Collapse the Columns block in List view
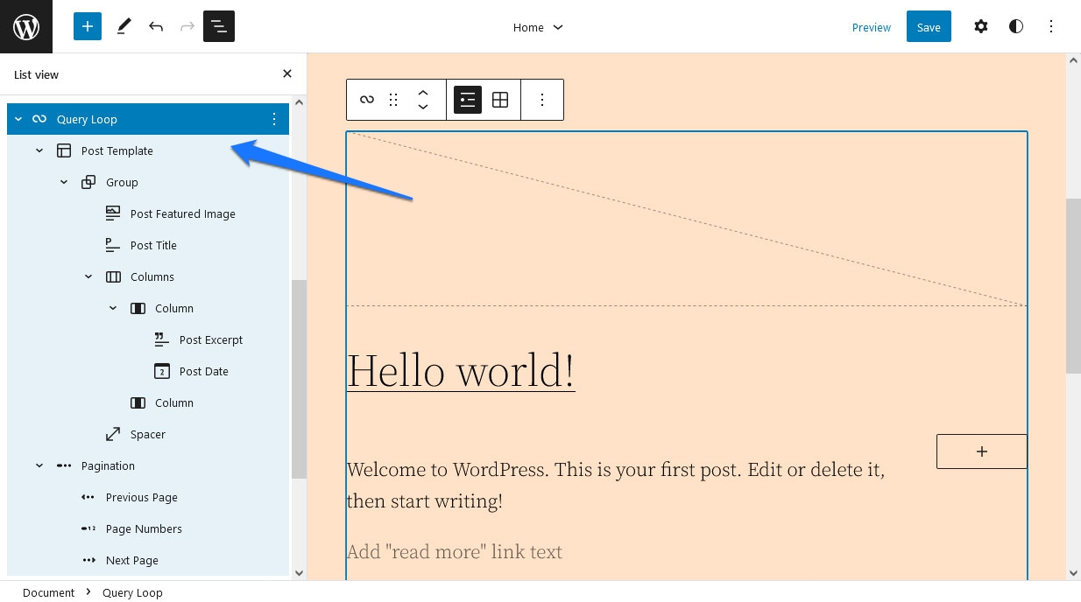Screen dimensions: 1081x602 point(88,276)
